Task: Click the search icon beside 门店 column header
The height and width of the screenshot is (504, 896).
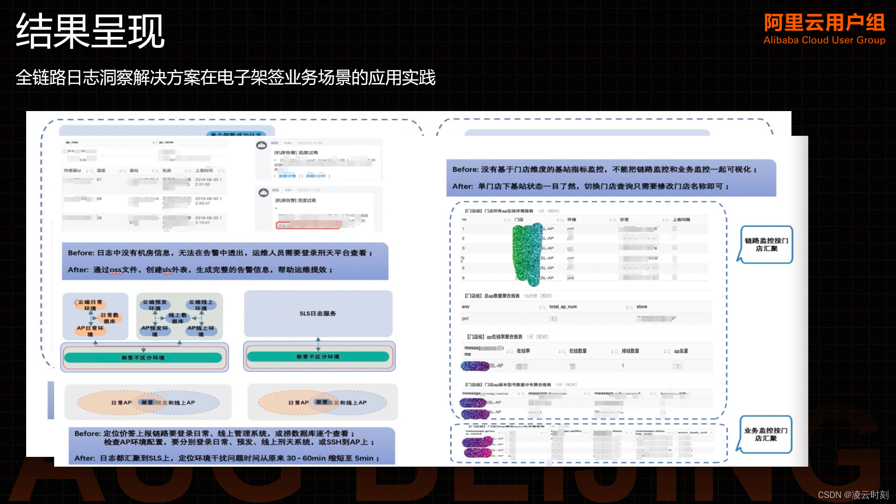Action: 562,220
